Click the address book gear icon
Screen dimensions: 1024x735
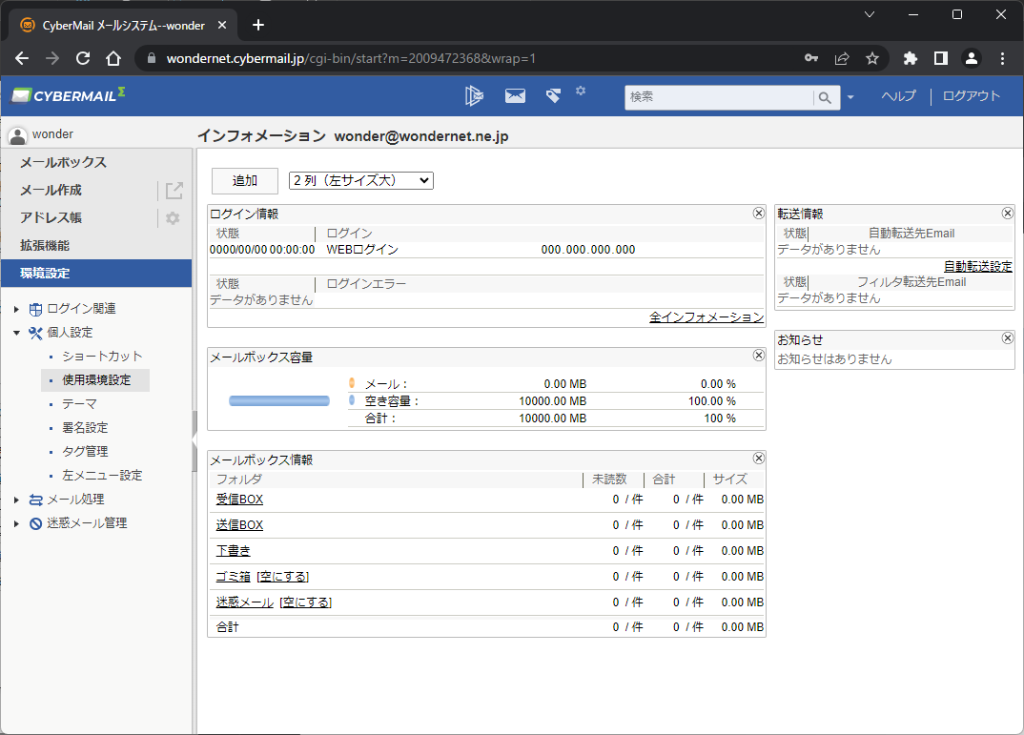click(x=173, y=218)
